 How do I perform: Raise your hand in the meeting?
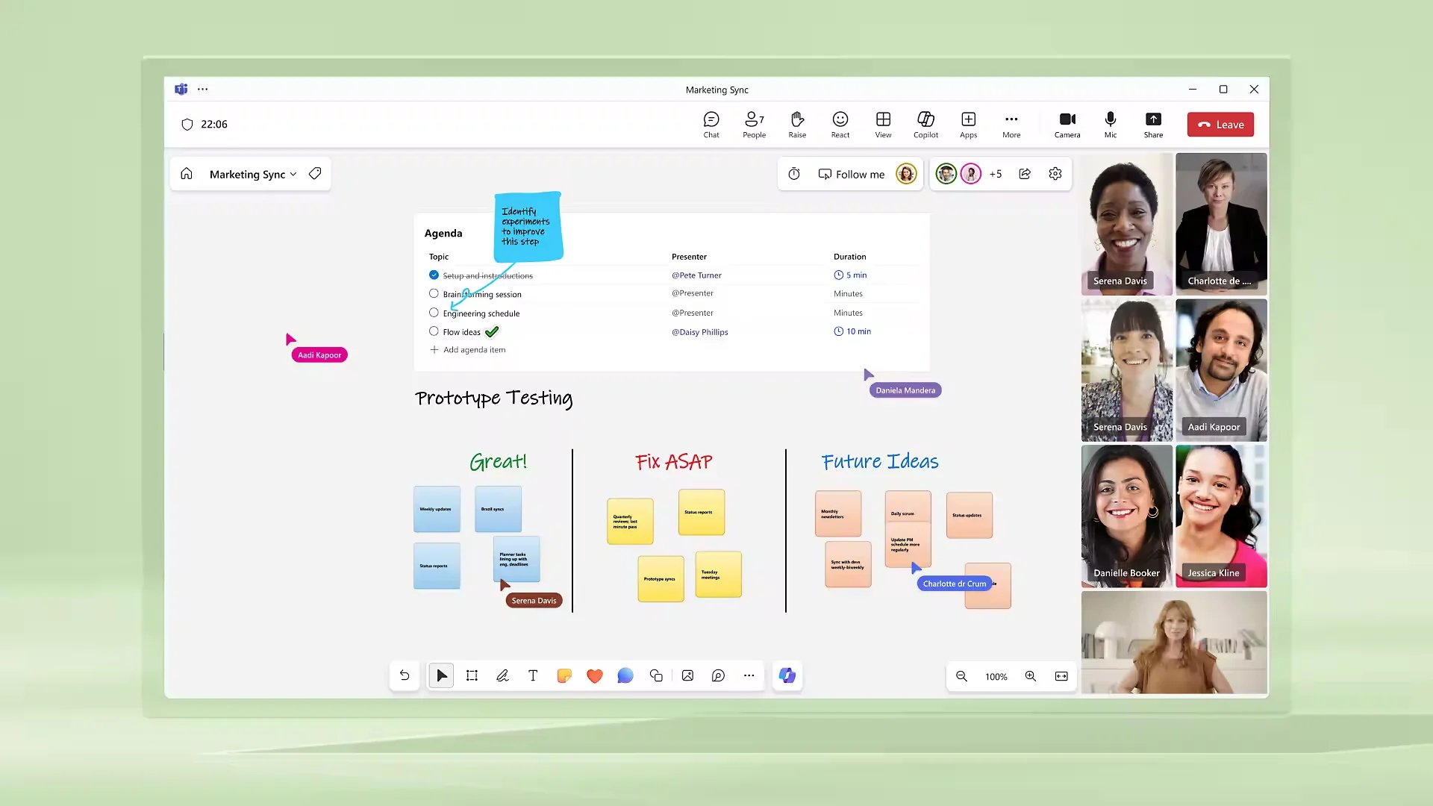[x=797, y=124]
